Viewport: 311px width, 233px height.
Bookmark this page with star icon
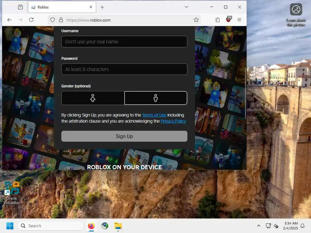196,20
